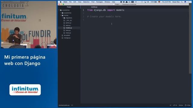Click the migrations folder icon
This screenshot has height=108, width=193.
[x=64, y=18]
